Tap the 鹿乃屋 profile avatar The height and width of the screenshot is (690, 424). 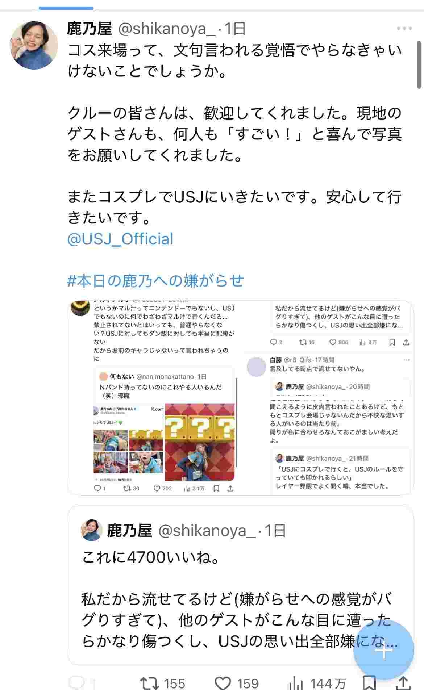point(34,45)
